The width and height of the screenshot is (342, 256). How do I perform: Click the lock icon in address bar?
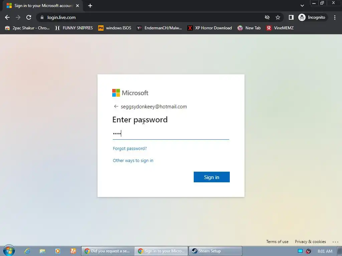click(42, 17)
